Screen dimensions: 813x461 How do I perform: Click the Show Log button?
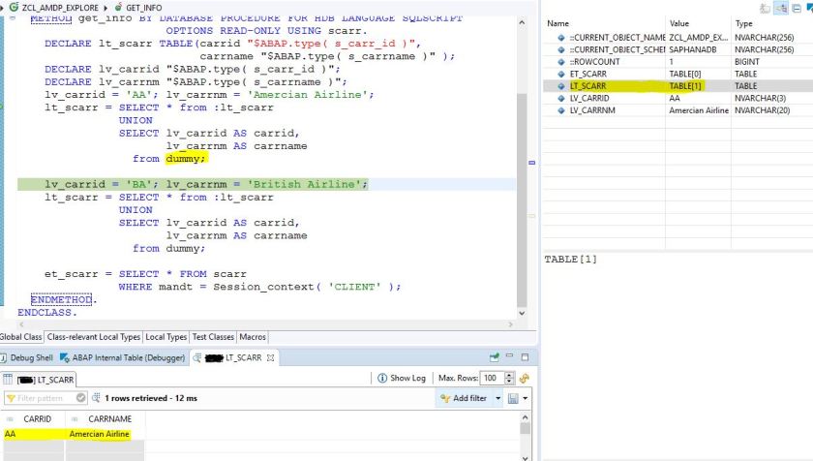click(x=406, y=378)
